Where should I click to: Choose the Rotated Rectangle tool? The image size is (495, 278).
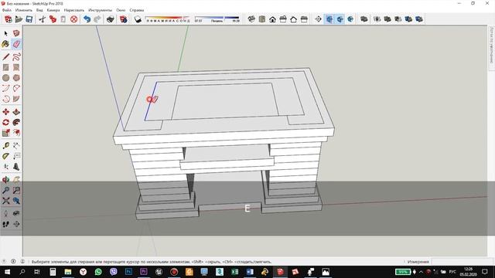click(x=16, y=67)
